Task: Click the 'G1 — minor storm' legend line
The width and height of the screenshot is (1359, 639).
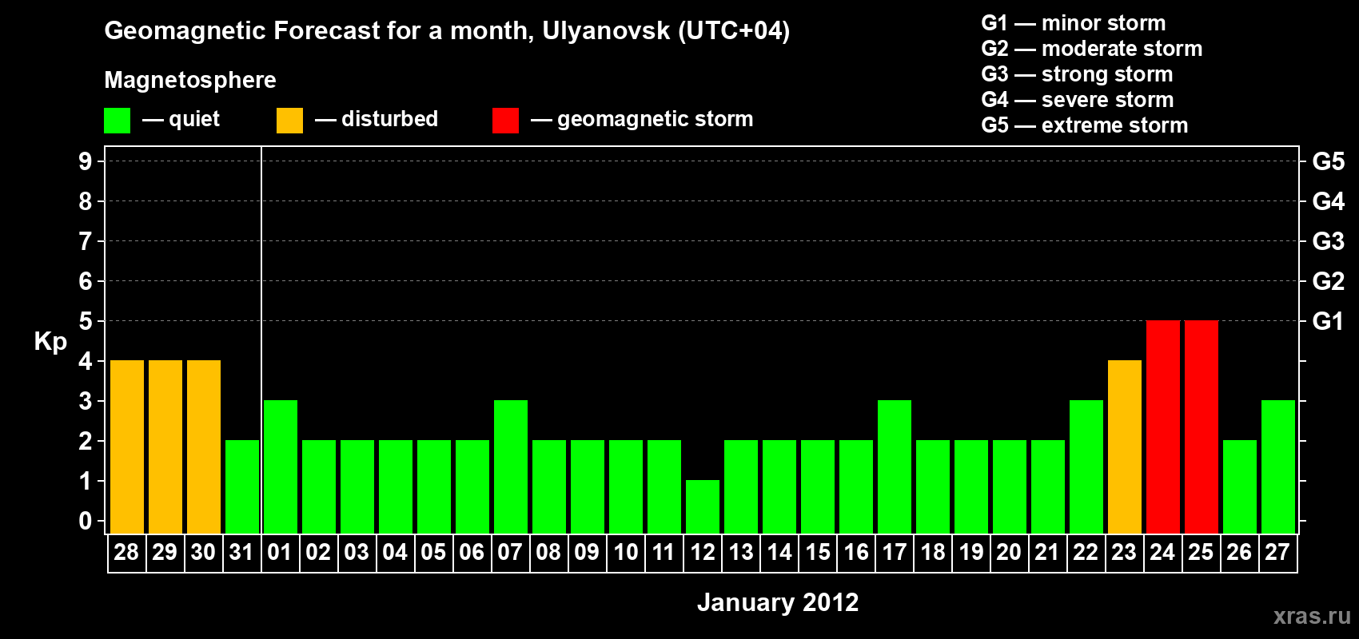Action: pos(1073,23)
